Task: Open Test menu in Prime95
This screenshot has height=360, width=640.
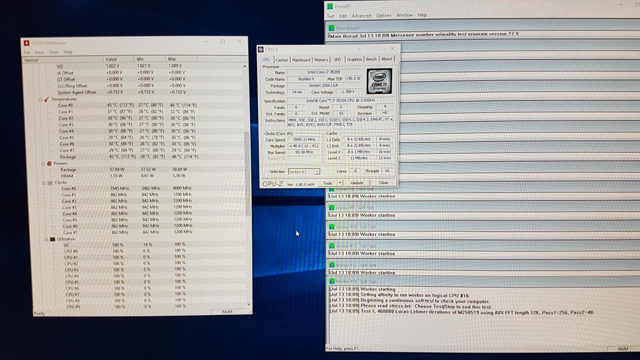Action: [x=331, y=16]
